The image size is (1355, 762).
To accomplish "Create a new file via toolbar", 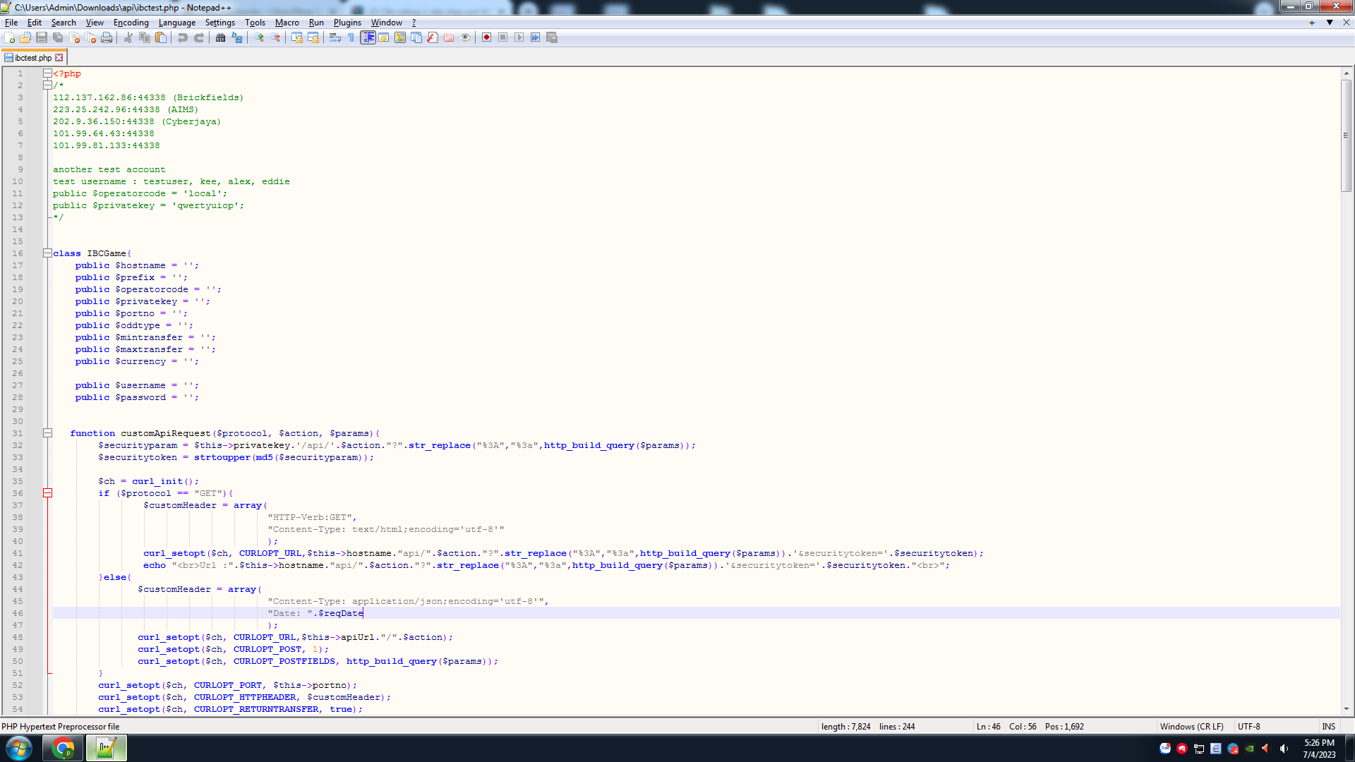I will click(x=9, y=37).
